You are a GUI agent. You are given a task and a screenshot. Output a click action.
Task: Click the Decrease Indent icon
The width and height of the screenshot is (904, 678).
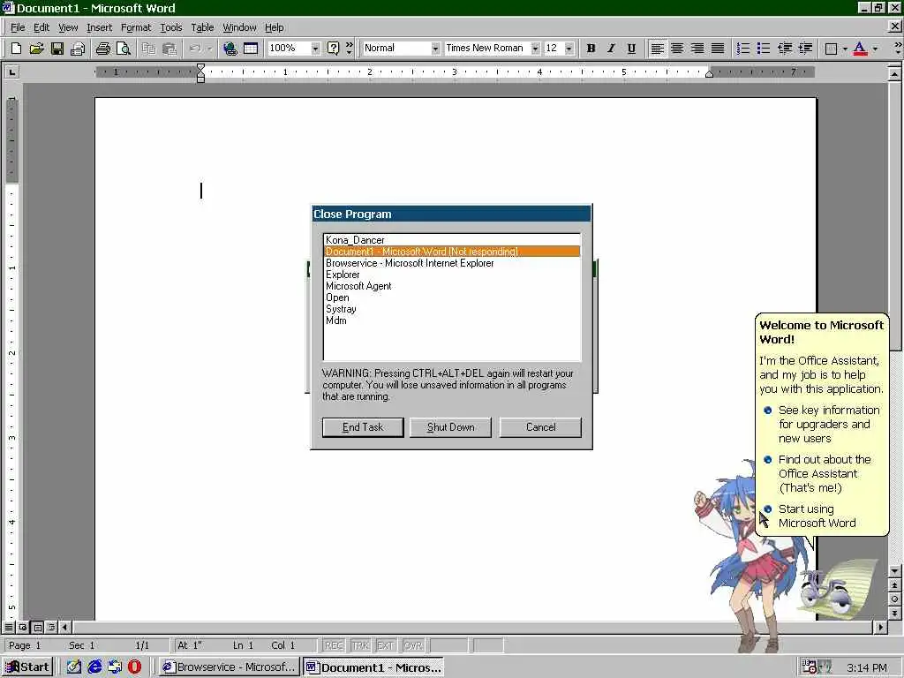point(785,49)
